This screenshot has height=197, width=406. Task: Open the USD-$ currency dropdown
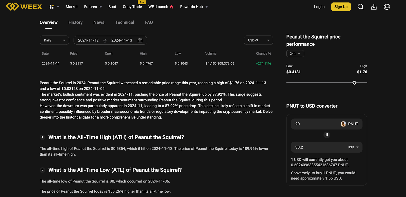[258, 40]
